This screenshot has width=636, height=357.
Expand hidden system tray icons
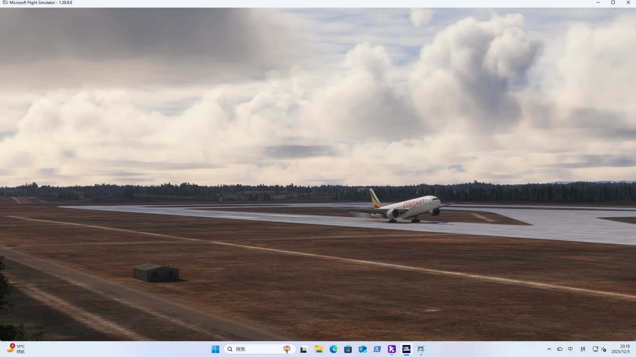pyautogui.click(x=549, y=349)
